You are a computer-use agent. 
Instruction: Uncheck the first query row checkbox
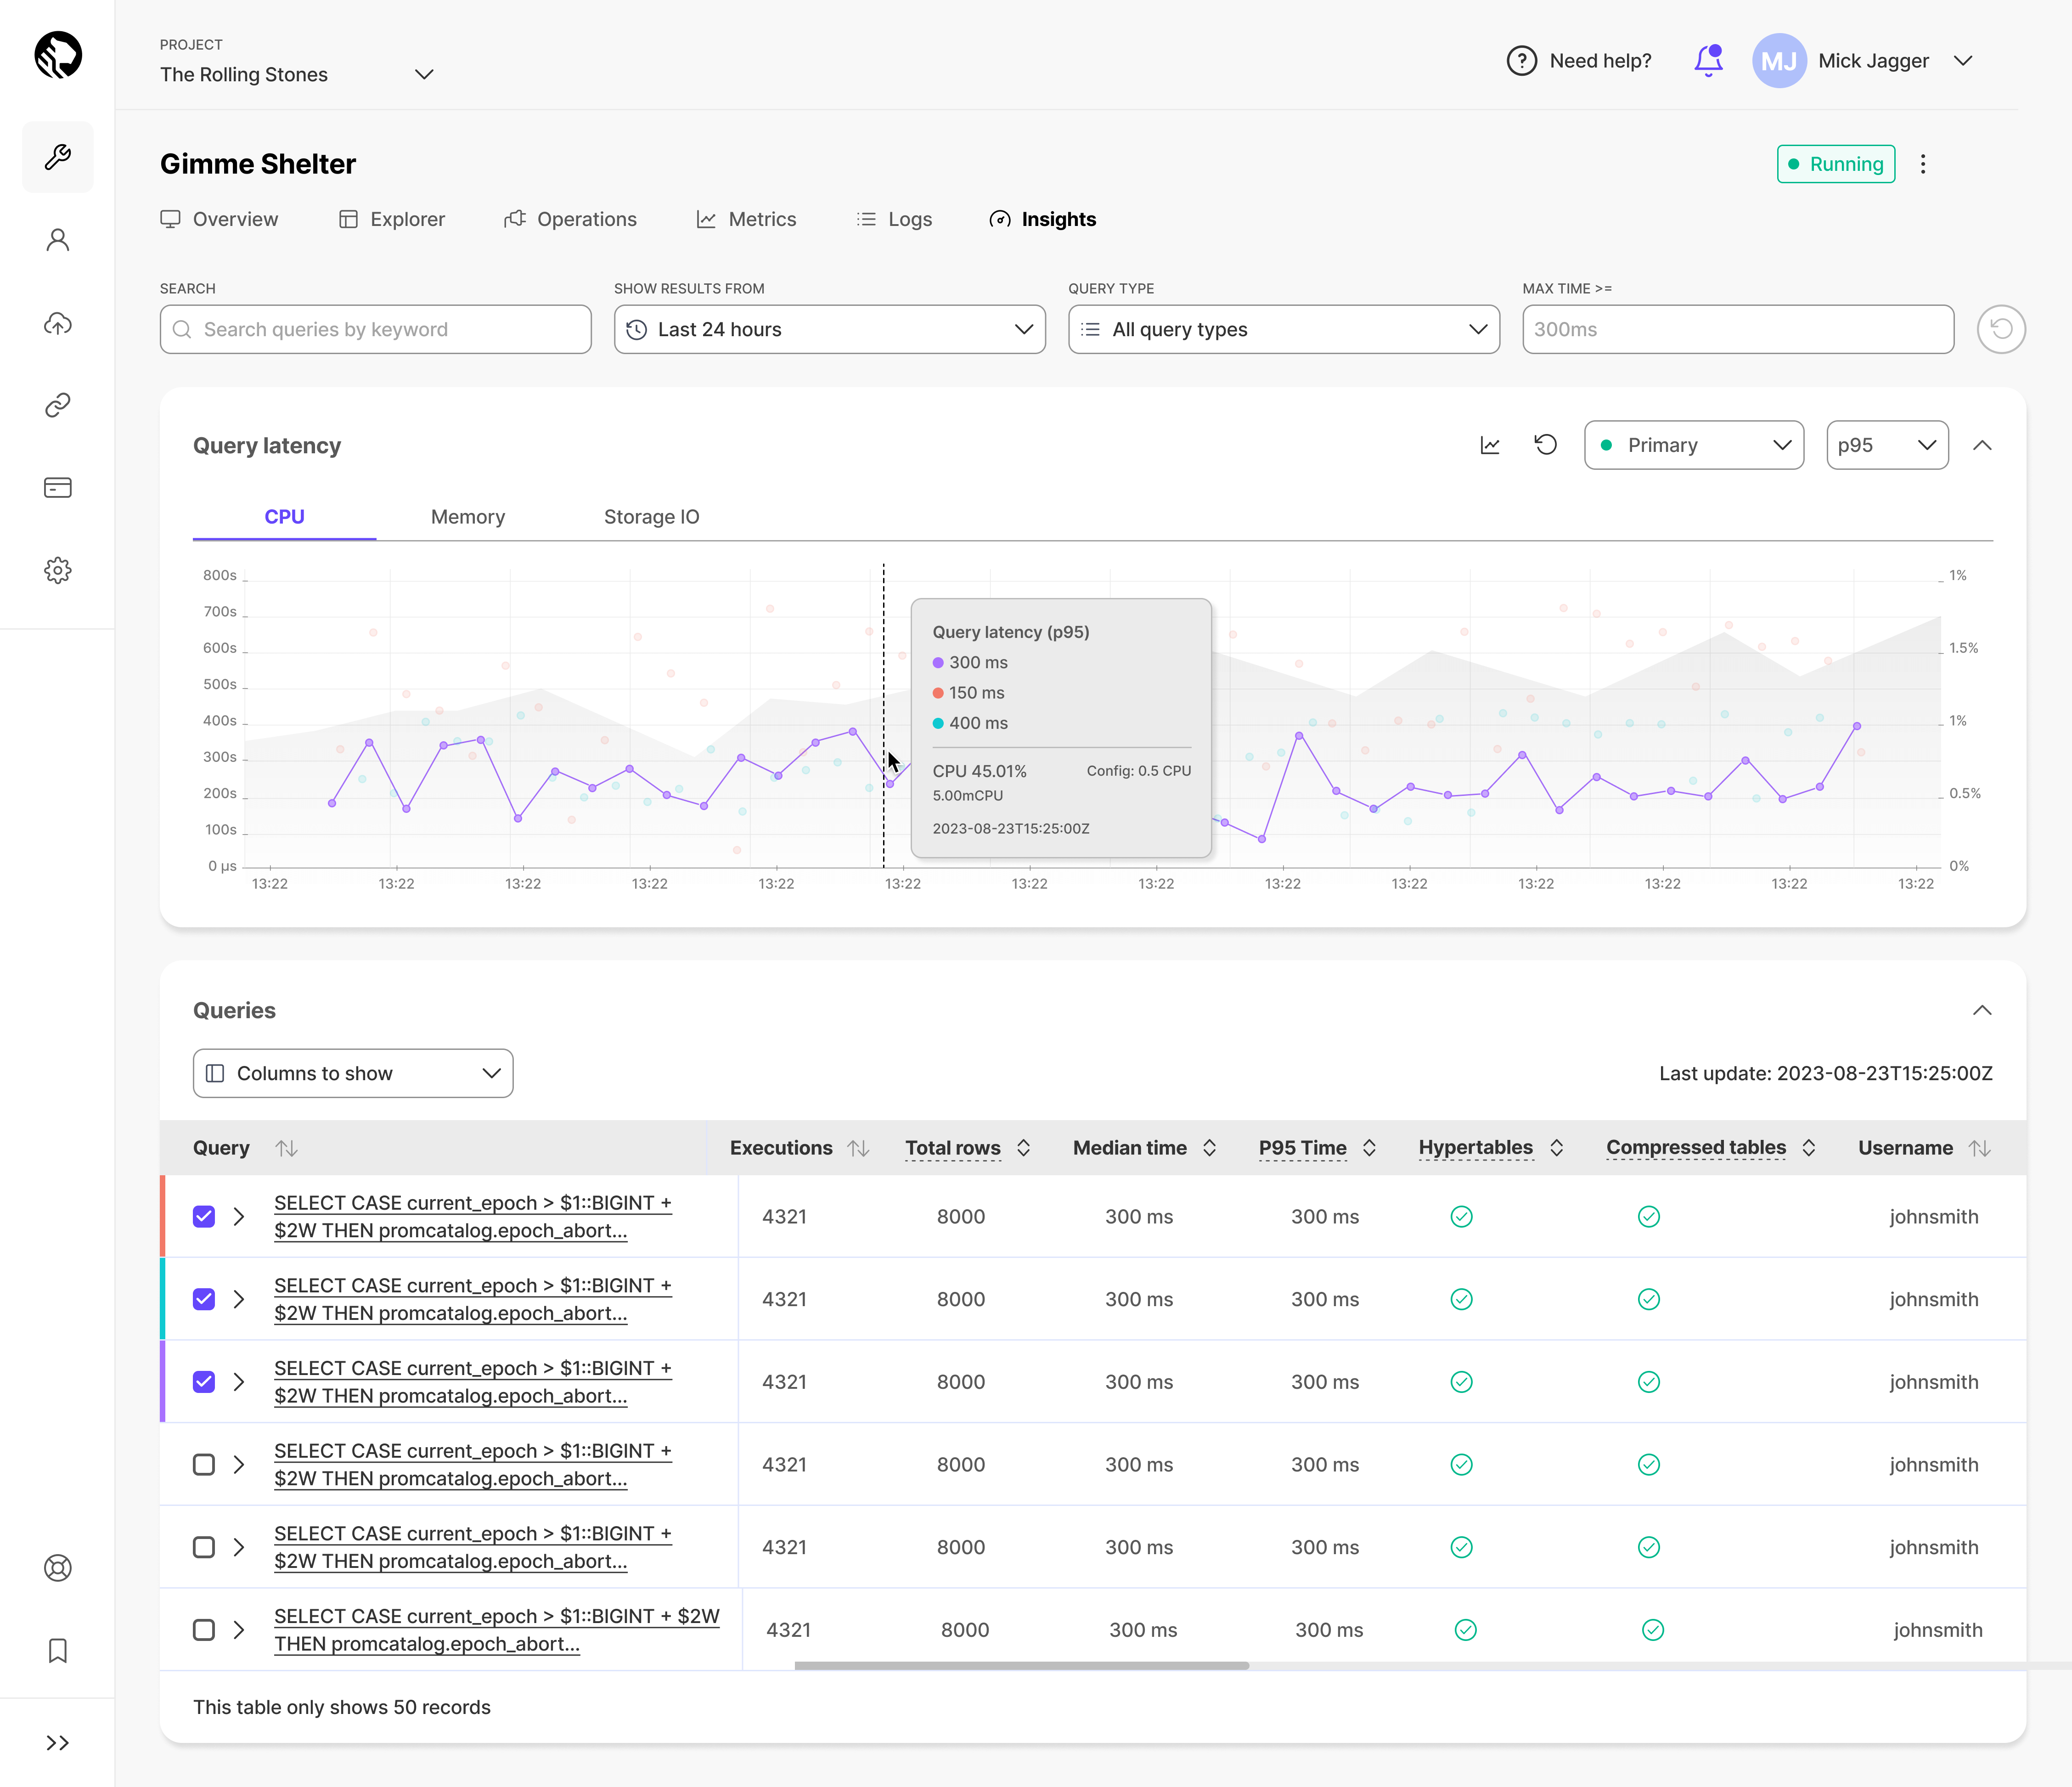point(204,1216)
